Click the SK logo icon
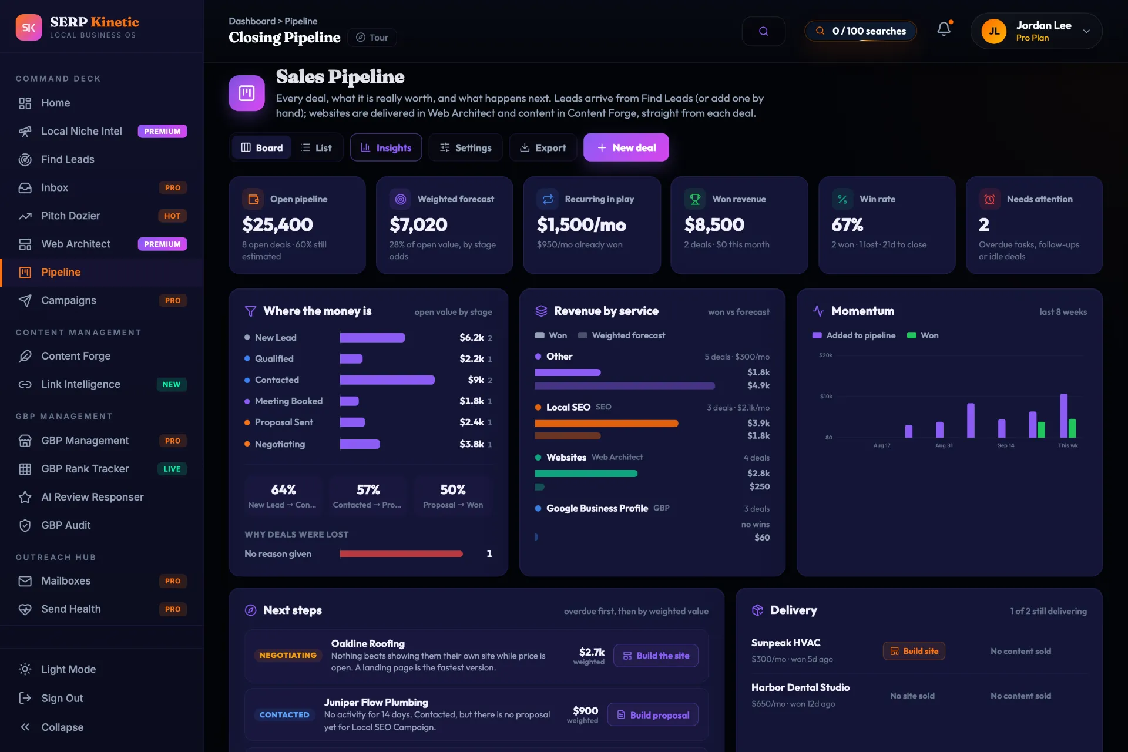 [x=29, y=28]
